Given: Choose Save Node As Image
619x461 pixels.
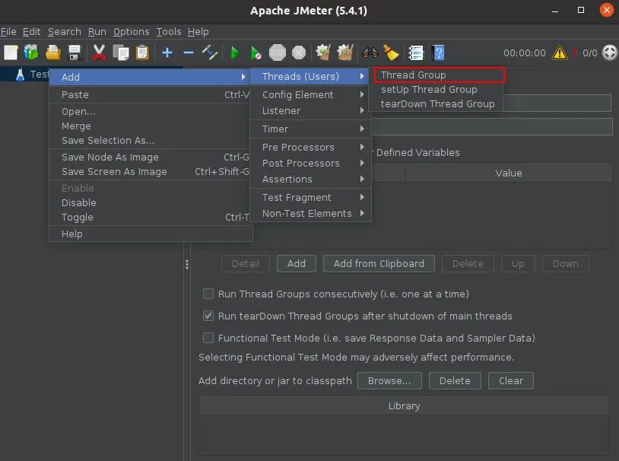Looking at the screenshot, I should click(x=151, y=157).
